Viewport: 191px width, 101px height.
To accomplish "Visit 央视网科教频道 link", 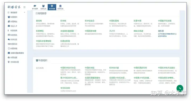I will click(67, 31).
